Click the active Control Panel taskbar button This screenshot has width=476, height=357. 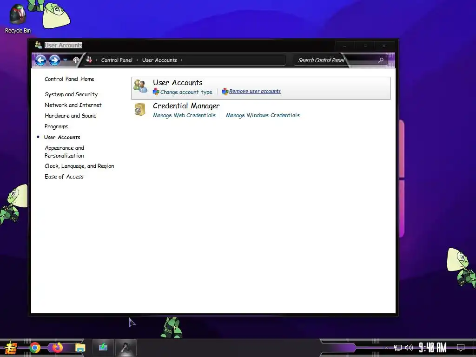coord(126,348)
